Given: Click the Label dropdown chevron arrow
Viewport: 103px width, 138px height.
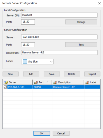Looking at the screenshot, I should coord(51,62).
